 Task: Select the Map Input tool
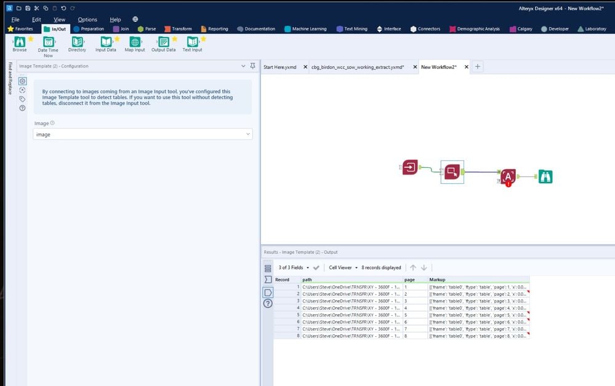(135, 44)
